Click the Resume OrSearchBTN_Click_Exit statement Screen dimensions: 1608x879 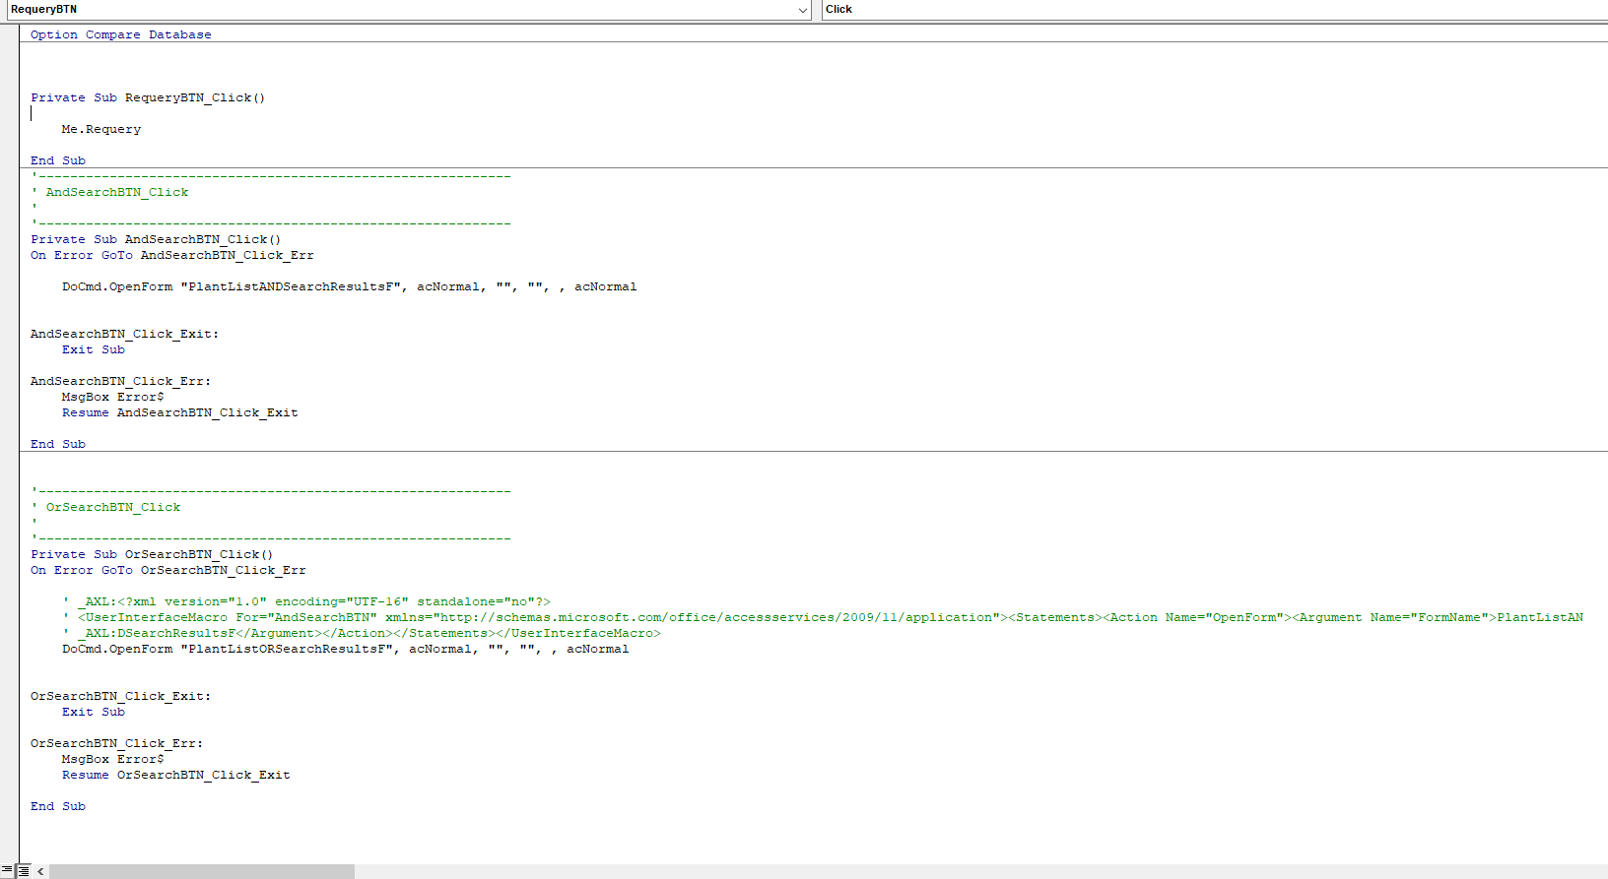coord(175,775)
